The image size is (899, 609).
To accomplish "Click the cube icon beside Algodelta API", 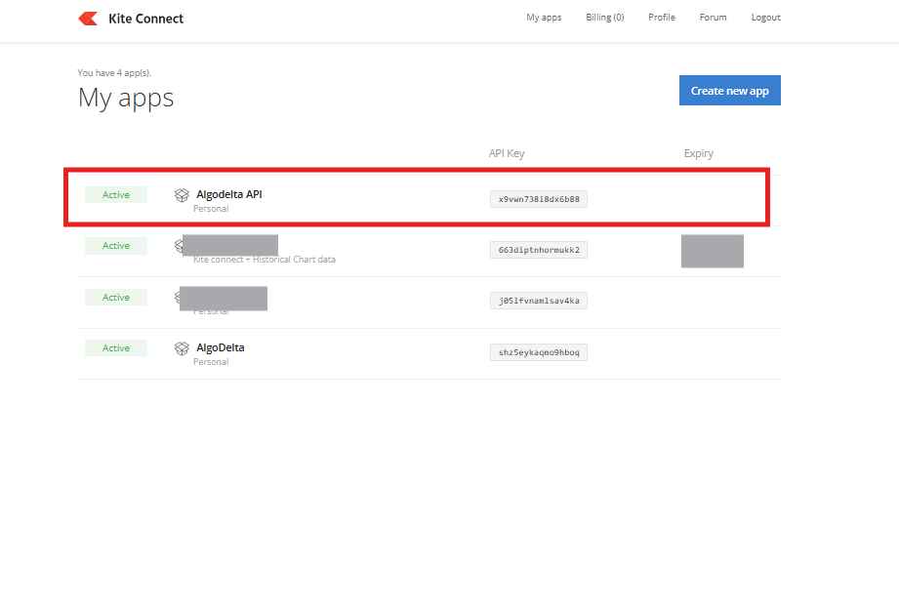I will pos(181,195).
